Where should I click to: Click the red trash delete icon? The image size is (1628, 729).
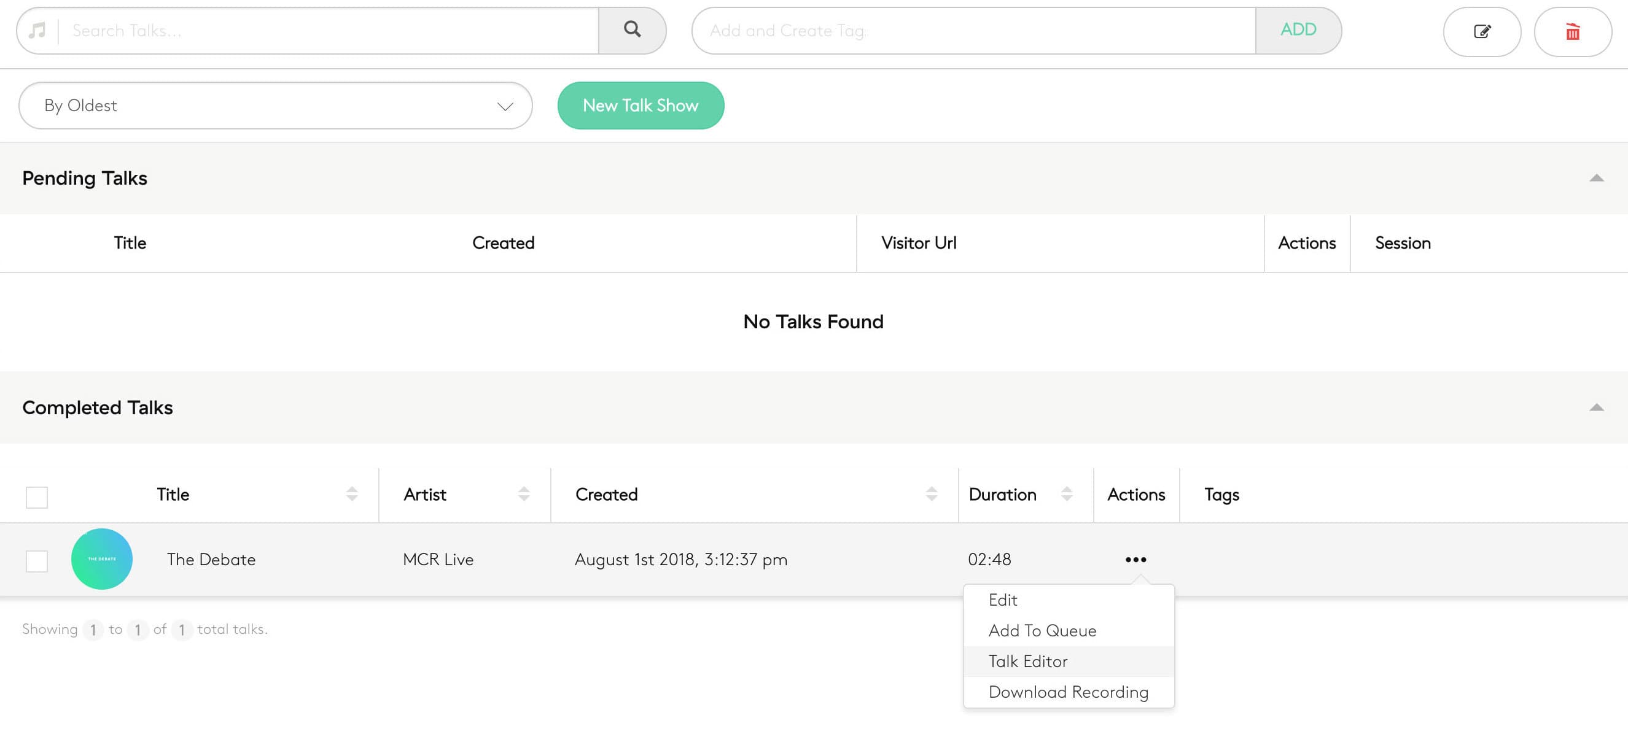1572,31
